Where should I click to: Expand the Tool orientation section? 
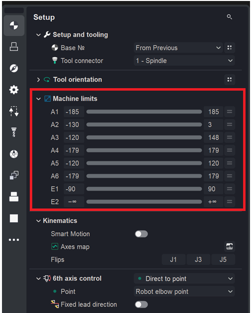pos(38,80)
